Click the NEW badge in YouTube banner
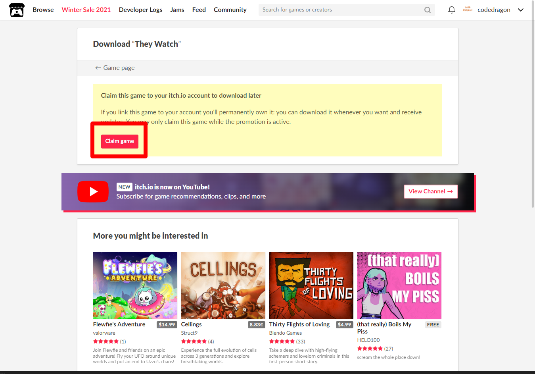Screen dimensions: 535x374 (x=124, y=187)
